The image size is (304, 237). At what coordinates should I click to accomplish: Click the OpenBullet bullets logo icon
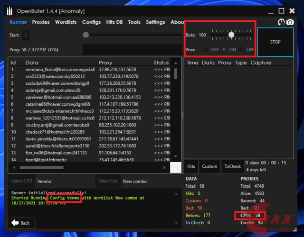(10, 10)
